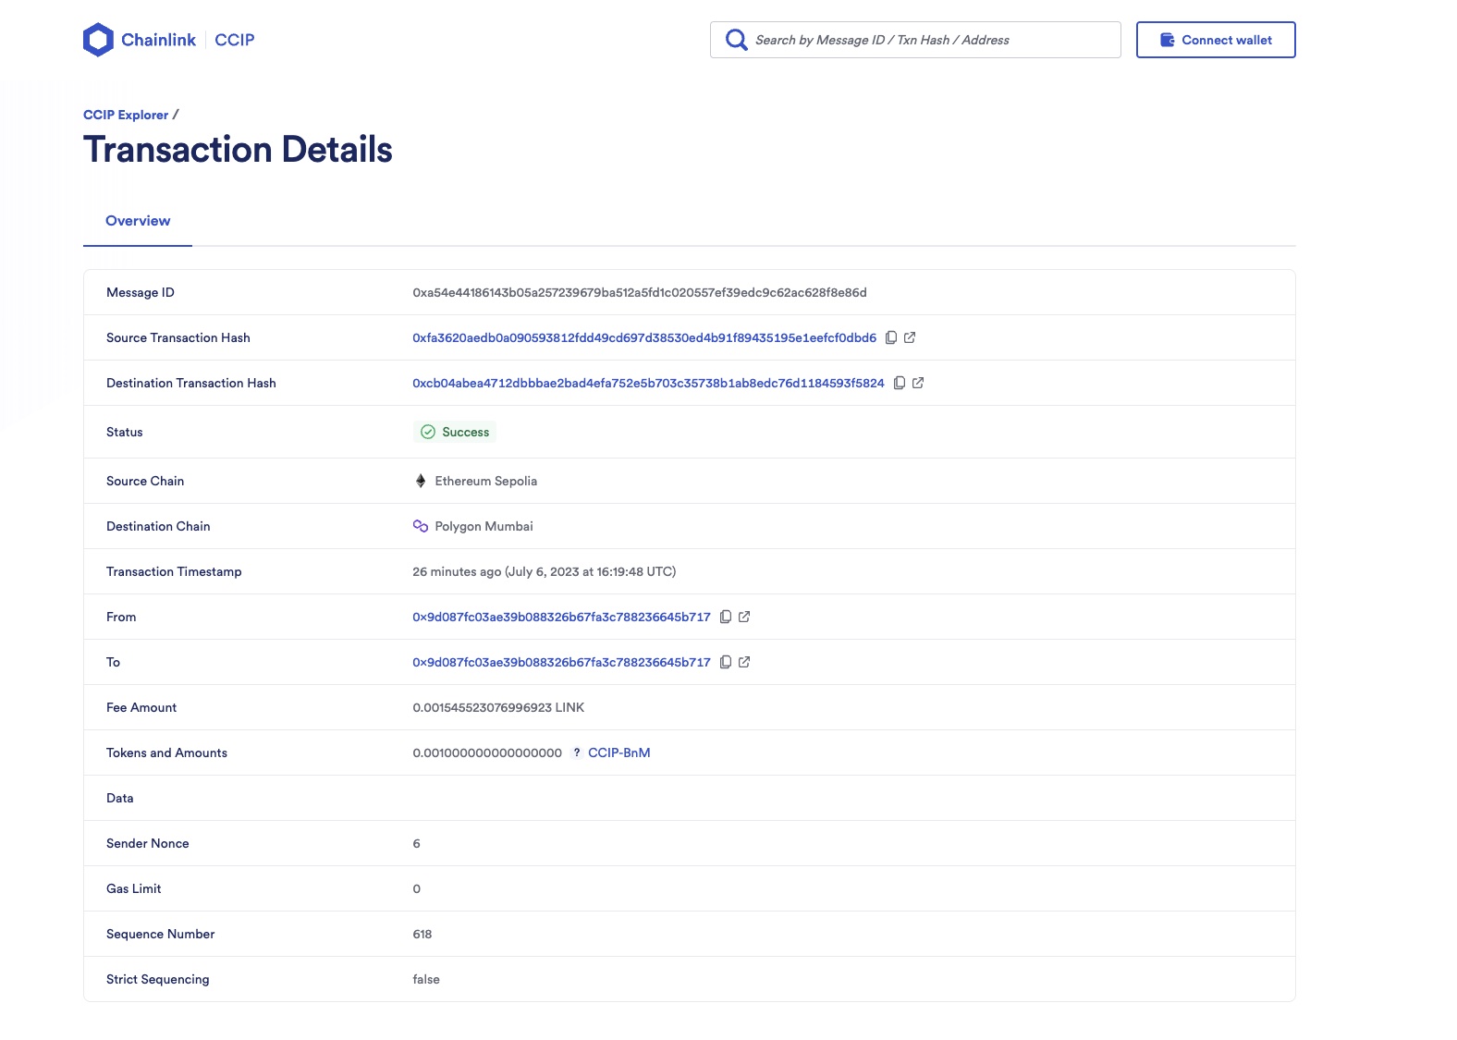The image size is (1457, 1040).
Task: Click the Status row label
Action: coord(125,432)
